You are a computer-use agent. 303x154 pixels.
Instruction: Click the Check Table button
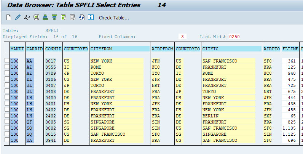(x=114, y=18)
